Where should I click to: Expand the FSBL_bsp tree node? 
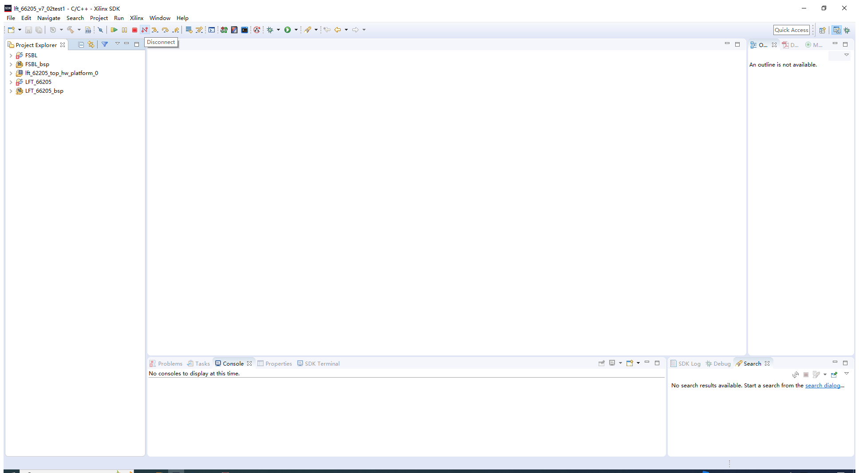(x=11, y=64)
